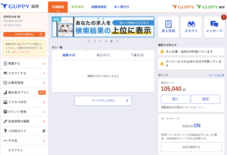Click the question mark icon of ご利用ガイド
This screenshot has height=155, width=227.
pyautogui.click(x=5, y=131)
